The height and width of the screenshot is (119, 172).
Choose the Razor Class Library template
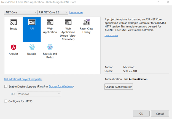(x=87, y=26)
